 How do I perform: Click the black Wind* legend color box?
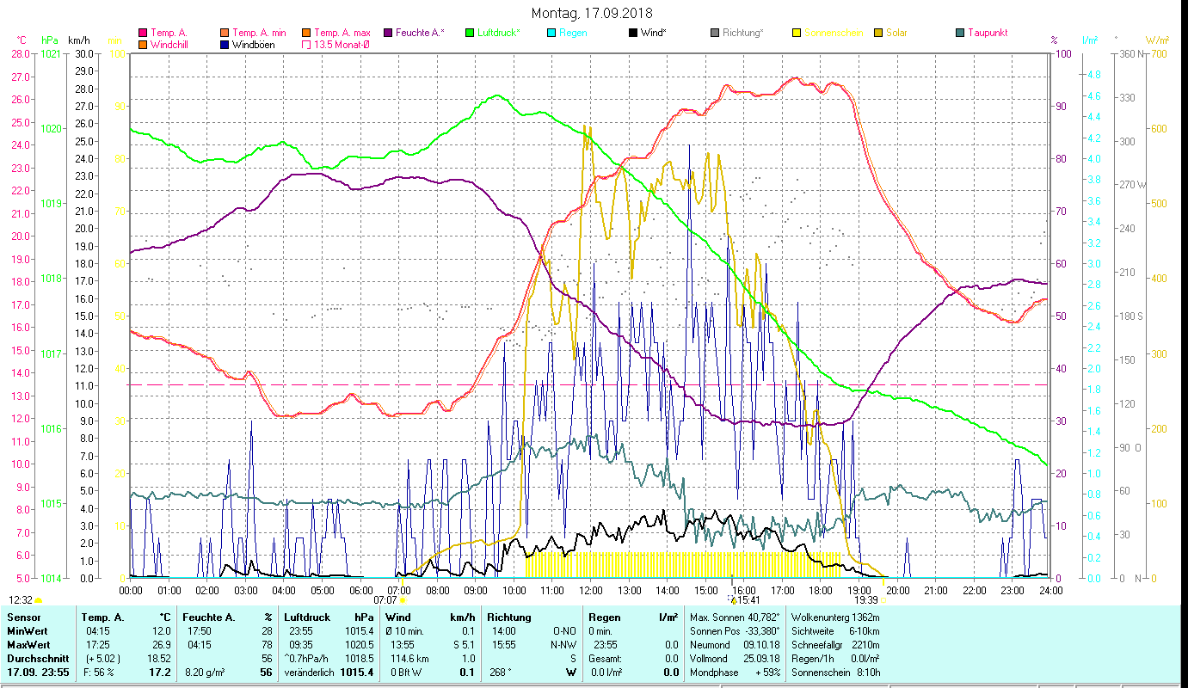[x=633, y=34]
